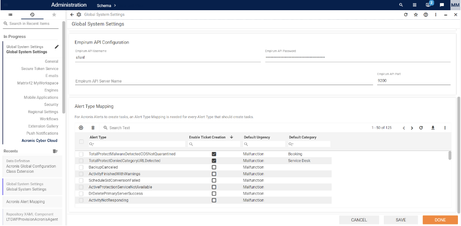This screenshot has width=461, height=226.
Task: Open Acronis Cyber Cloud section
Action: [x=40, y=140]
